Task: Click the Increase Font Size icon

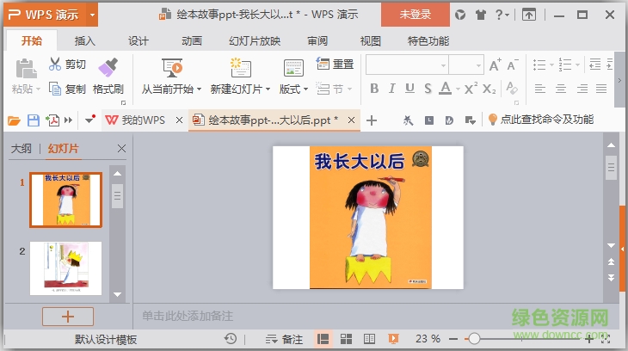Action: pyautogui.click(x=496, y=65)
